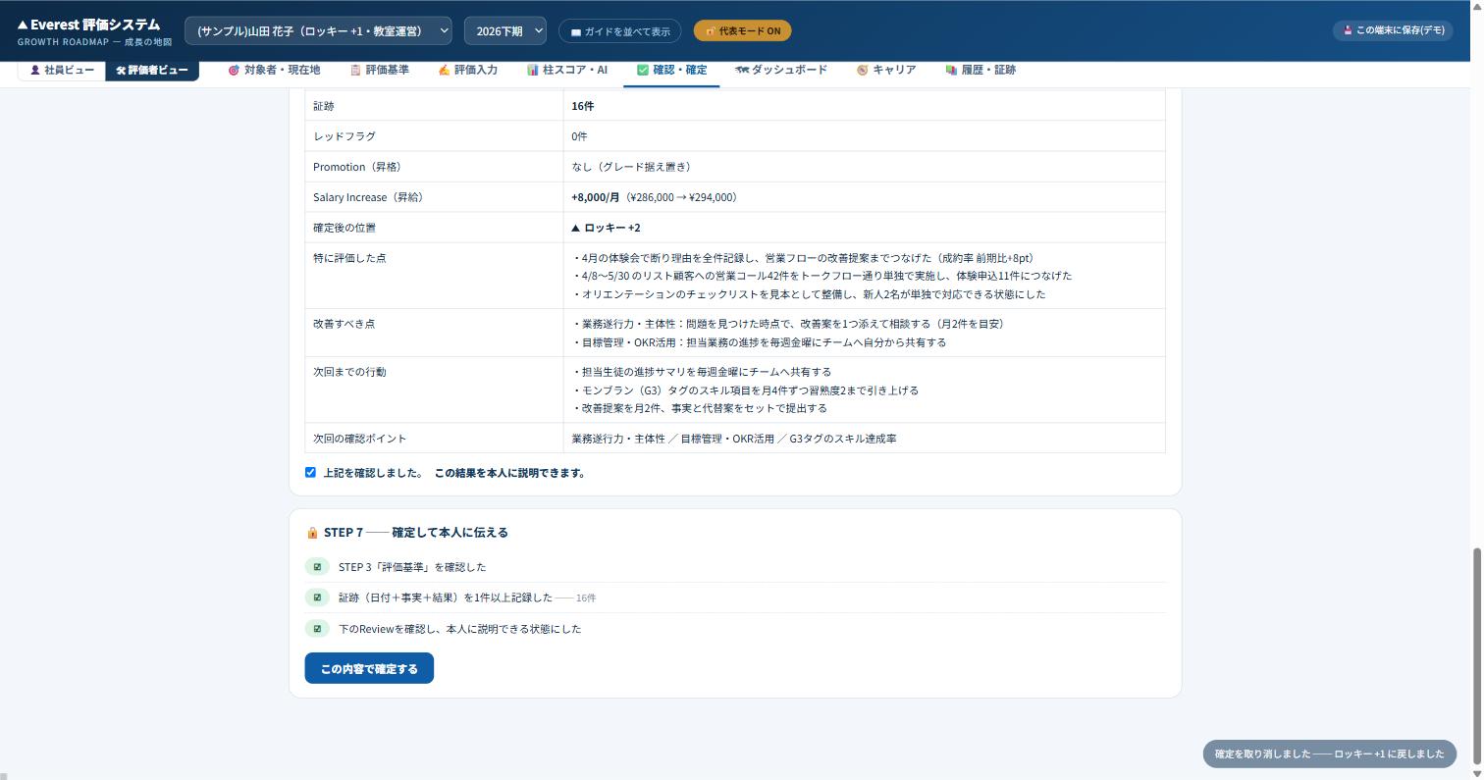Click the target icon on 対象者・現在地 tab
Image resolution: width=1484 pixels, height=780 pixels.
pos(234,70)
